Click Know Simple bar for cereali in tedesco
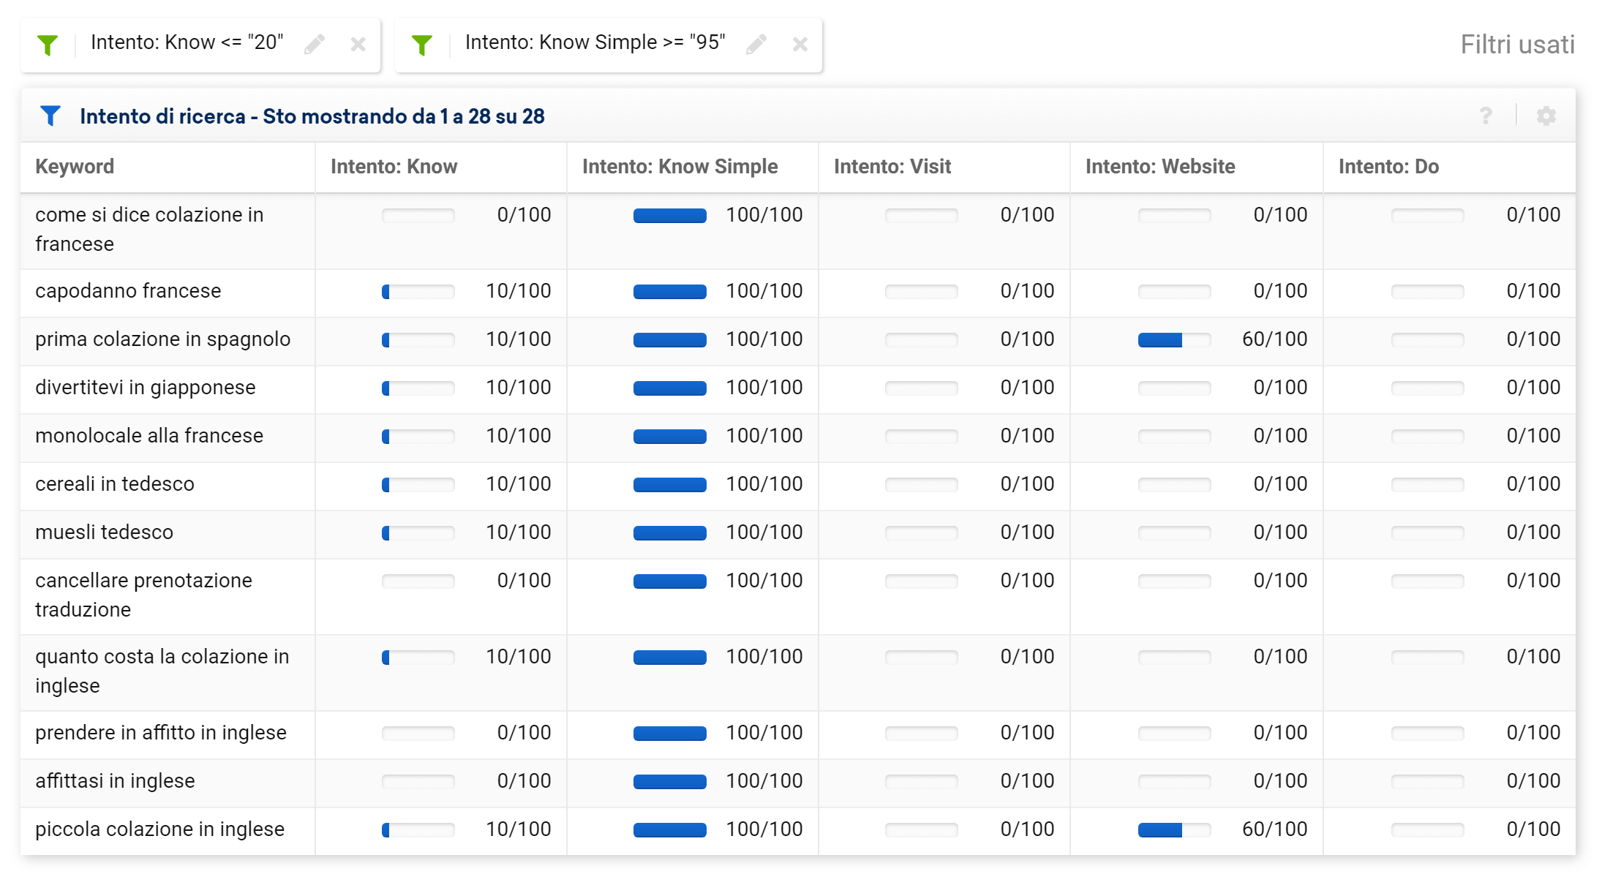The width and height of the screenshot is (1602, 885). 669,485
